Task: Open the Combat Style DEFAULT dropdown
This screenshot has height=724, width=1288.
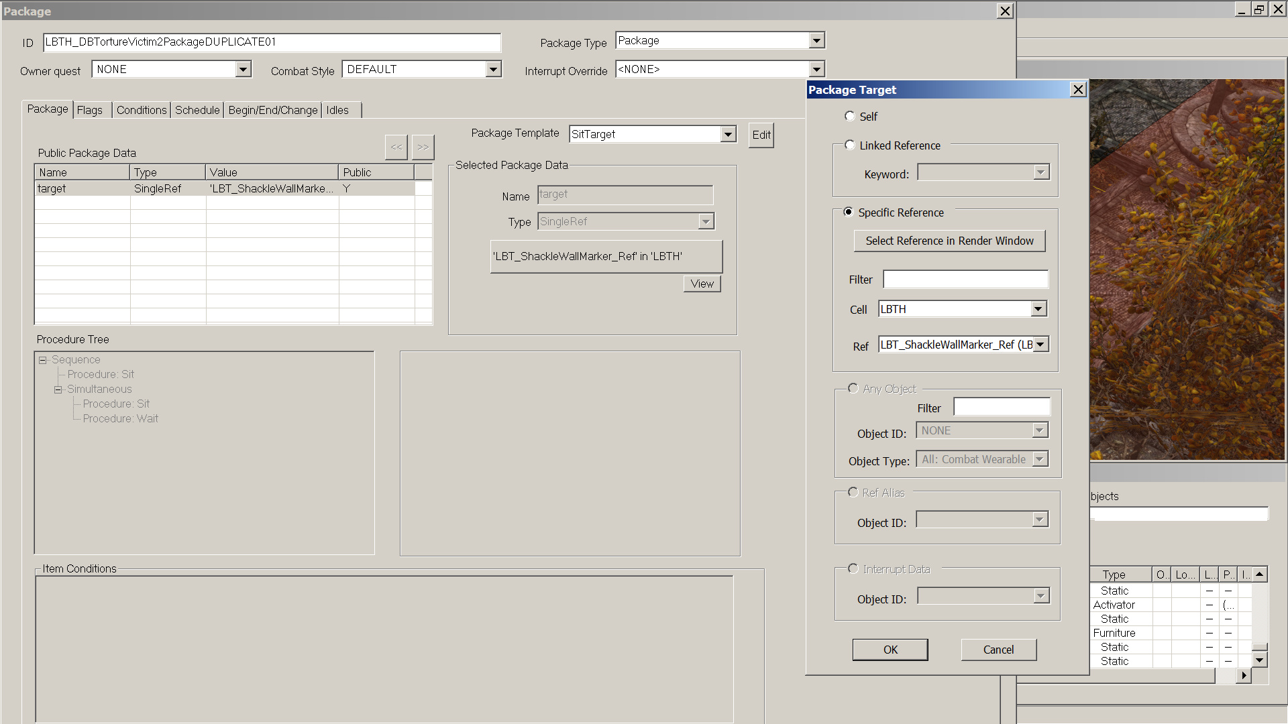Action: pos(494,69)
